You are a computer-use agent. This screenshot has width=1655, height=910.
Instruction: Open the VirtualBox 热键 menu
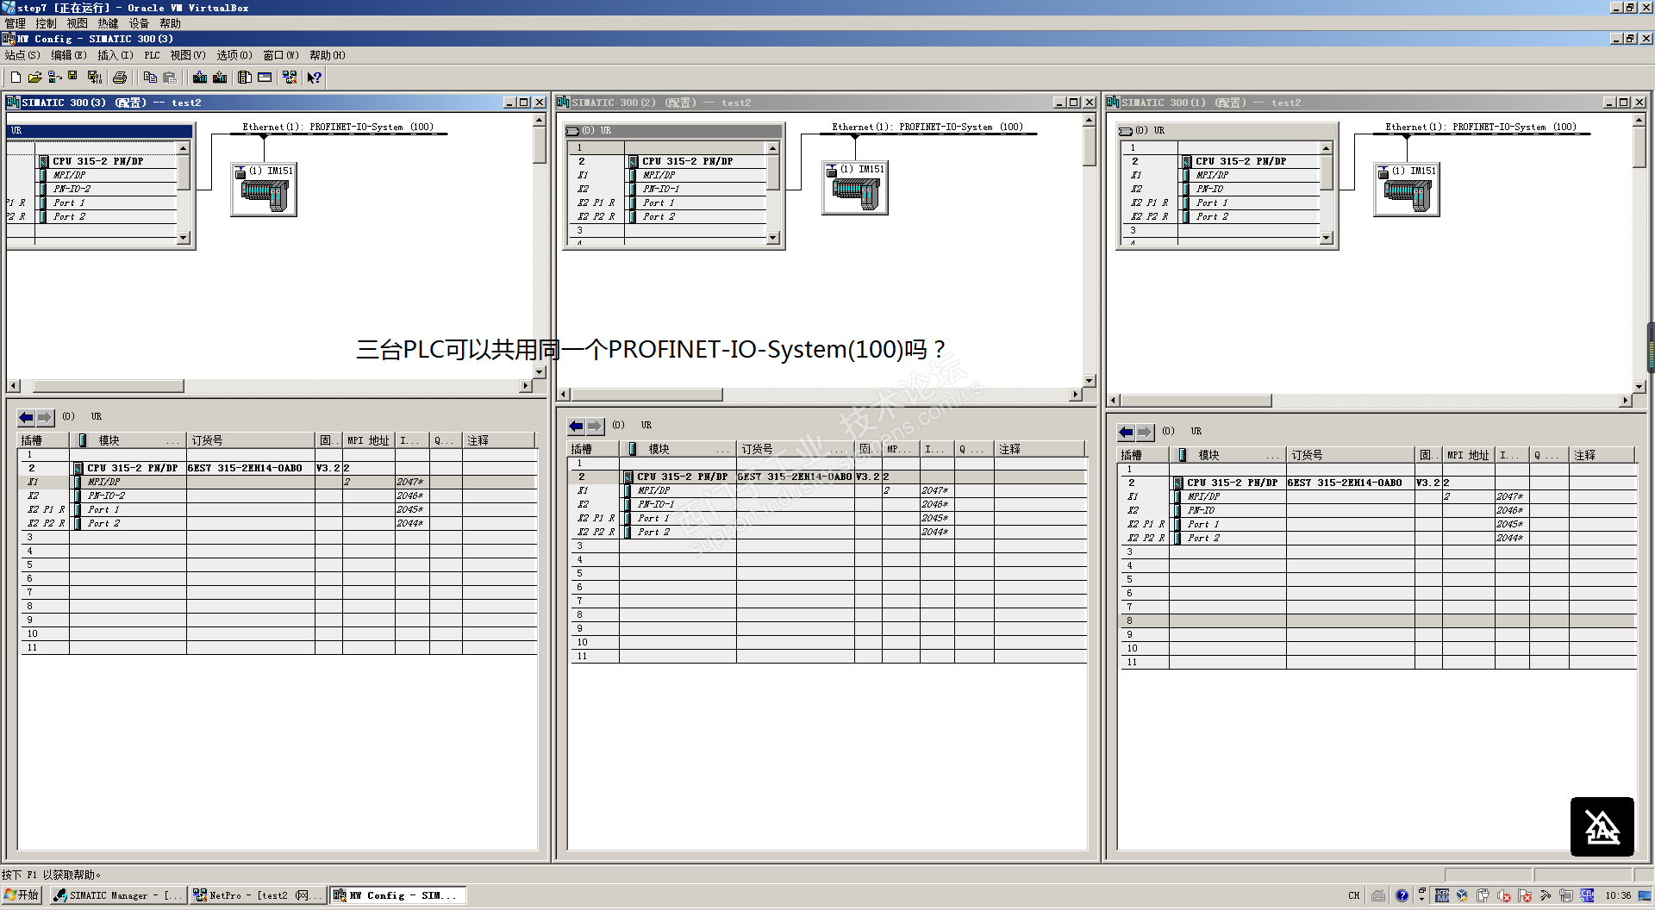point(108,23)
